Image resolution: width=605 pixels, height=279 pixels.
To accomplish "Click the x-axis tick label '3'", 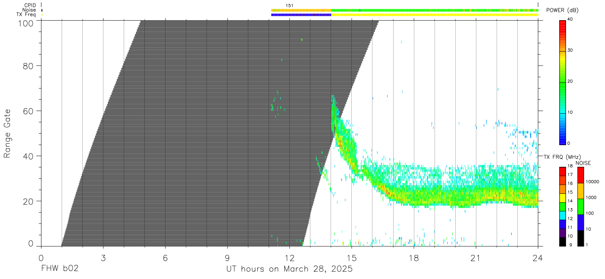I will (103, 257).
